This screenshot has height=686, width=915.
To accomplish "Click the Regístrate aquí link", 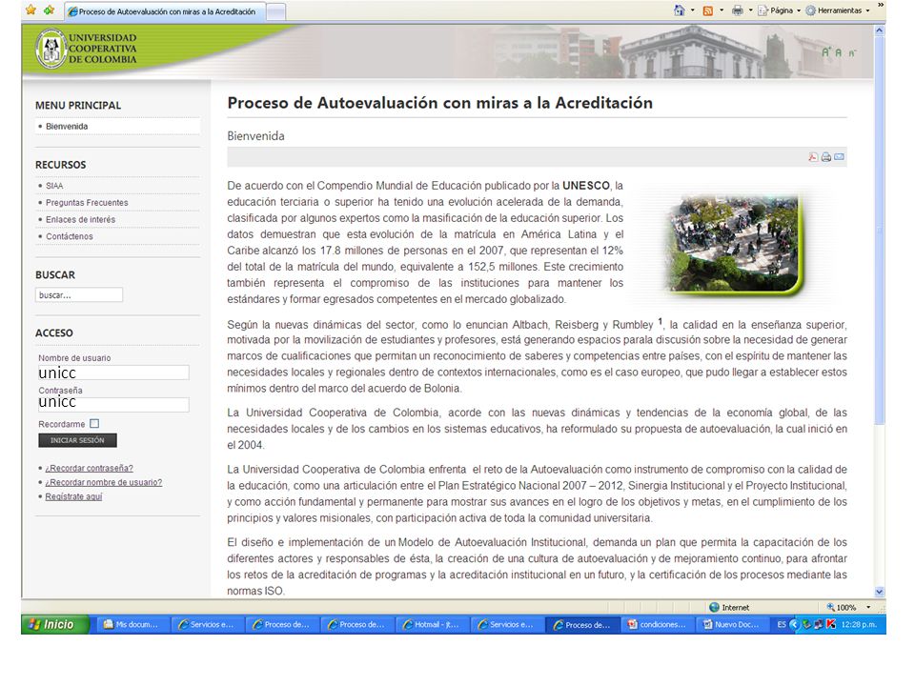I will tap(73, 496).
